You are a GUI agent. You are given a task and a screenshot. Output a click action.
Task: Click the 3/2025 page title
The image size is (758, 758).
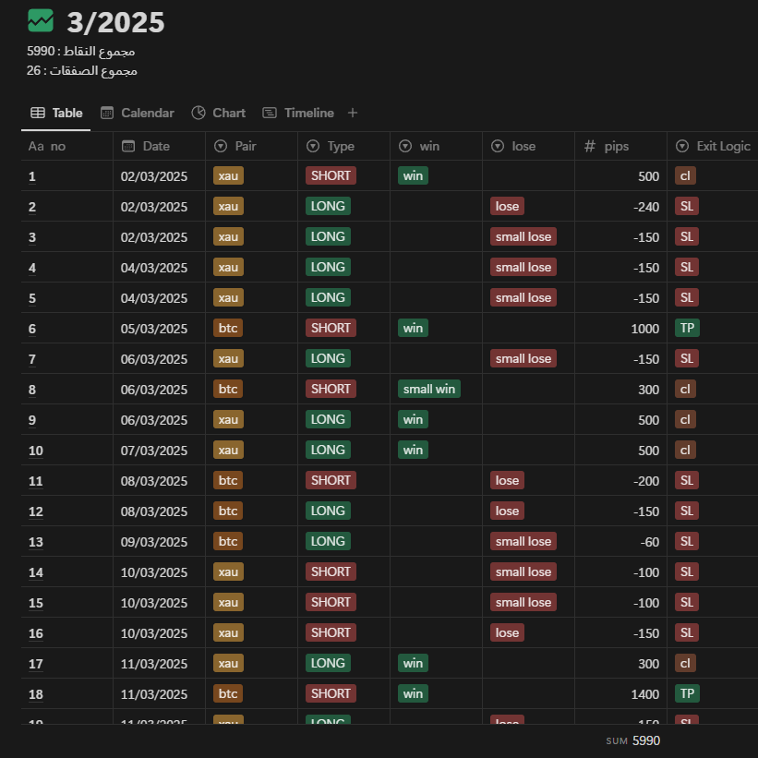[x=115, y=22]
